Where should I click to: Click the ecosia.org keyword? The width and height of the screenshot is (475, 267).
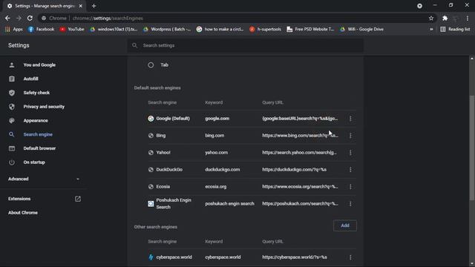tap(216, 187)
